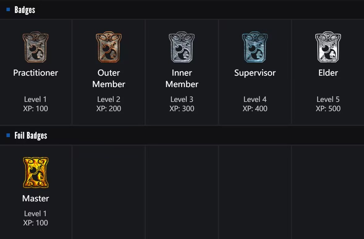Click the Supervisor badge name

point(255,73)
